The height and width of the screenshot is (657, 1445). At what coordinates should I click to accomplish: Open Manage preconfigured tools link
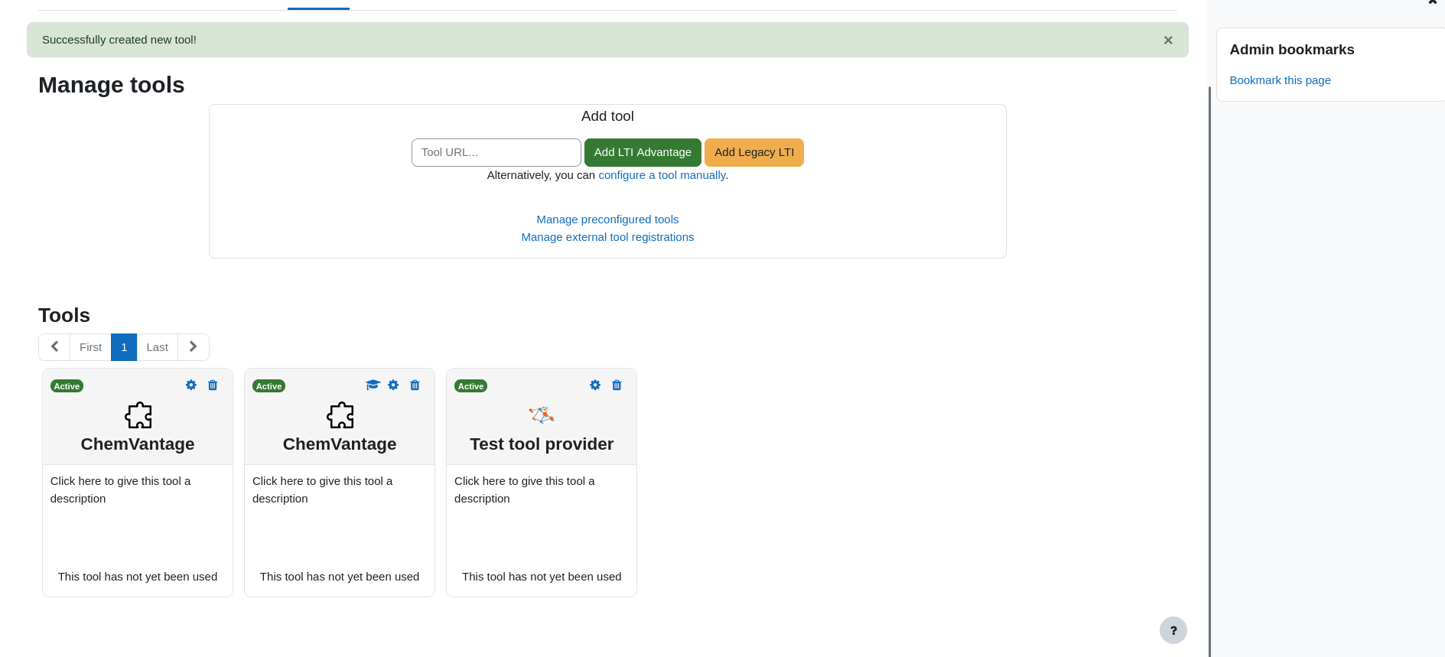pyautogui.click(x=607, y=220)
